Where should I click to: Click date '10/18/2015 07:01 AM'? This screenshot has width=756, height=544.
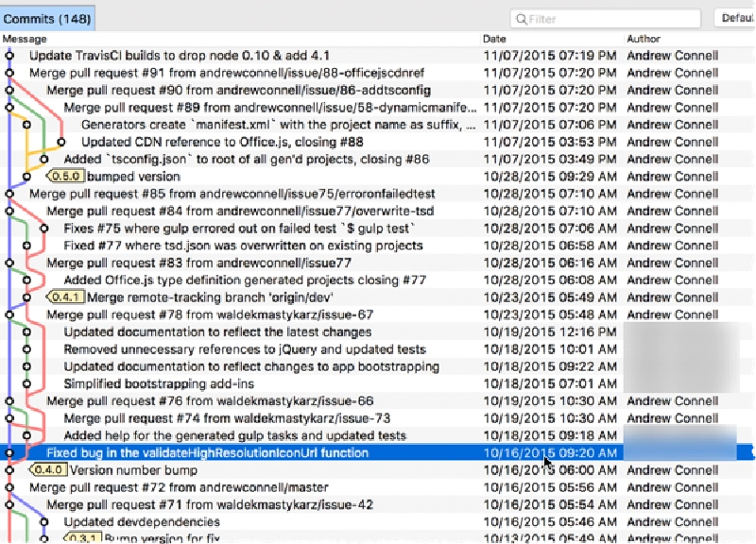[x=550, y=383]
